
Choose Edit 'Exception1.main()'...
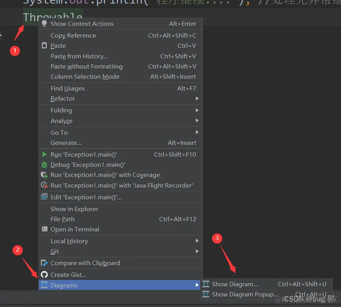pos(120,197)
